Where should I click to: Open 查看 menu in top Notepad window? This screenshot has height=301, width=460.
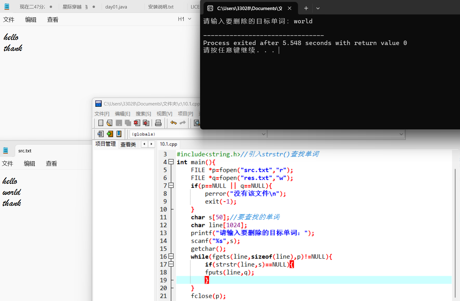click(53, 20)
